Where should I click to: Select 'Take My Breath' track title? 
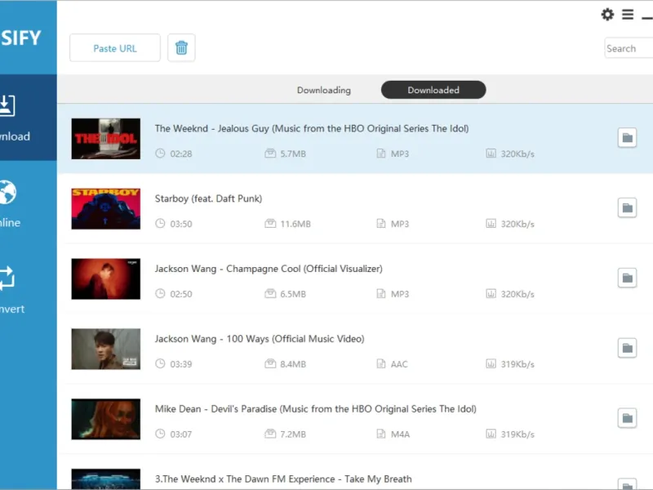click(x=283, y=479)
